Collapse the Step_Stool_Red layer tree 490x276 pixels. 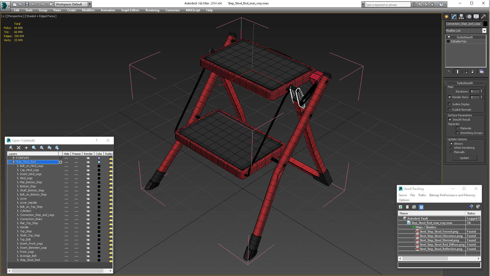coord(9,162)
